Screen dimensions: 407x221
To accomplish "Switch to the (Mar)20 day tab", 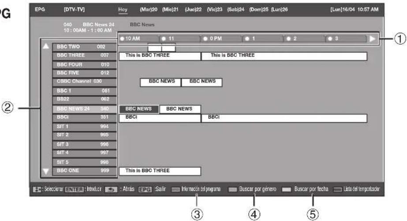I will click(149, 10).
